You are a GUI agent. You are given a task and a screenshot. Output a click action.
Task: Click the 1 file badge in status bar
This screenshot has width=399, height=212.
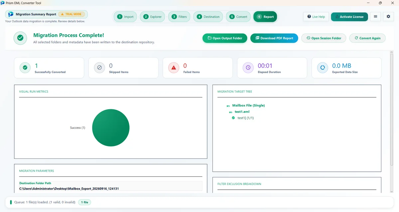pos(84,202)
